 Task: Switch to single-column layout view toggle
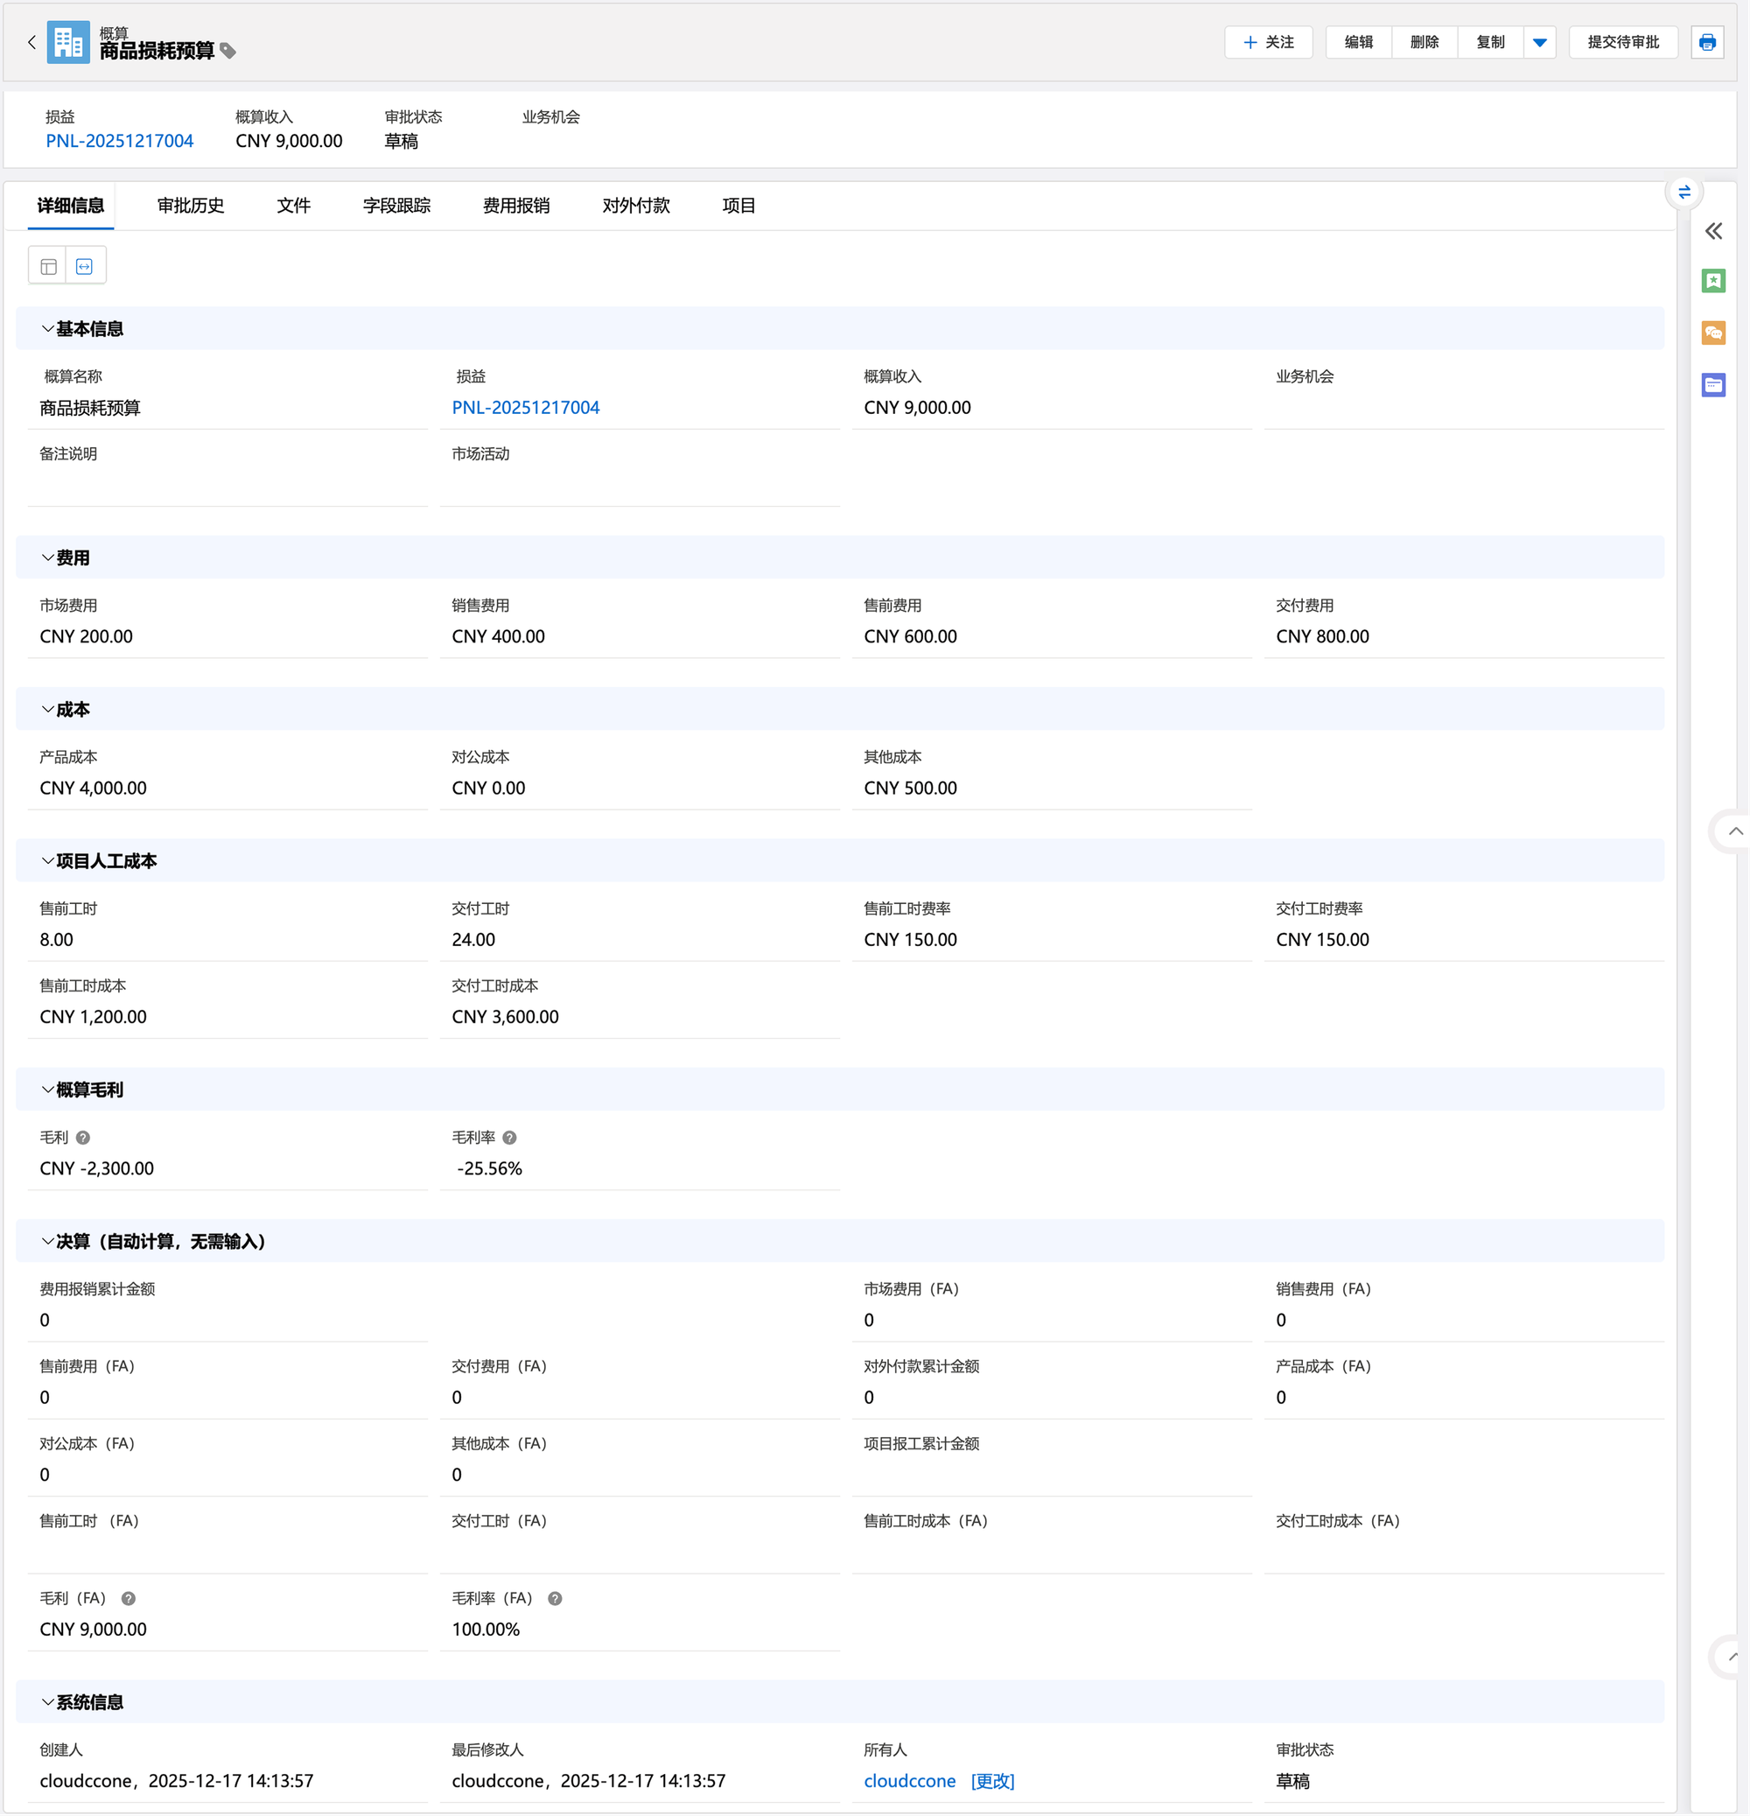(49, 267)
